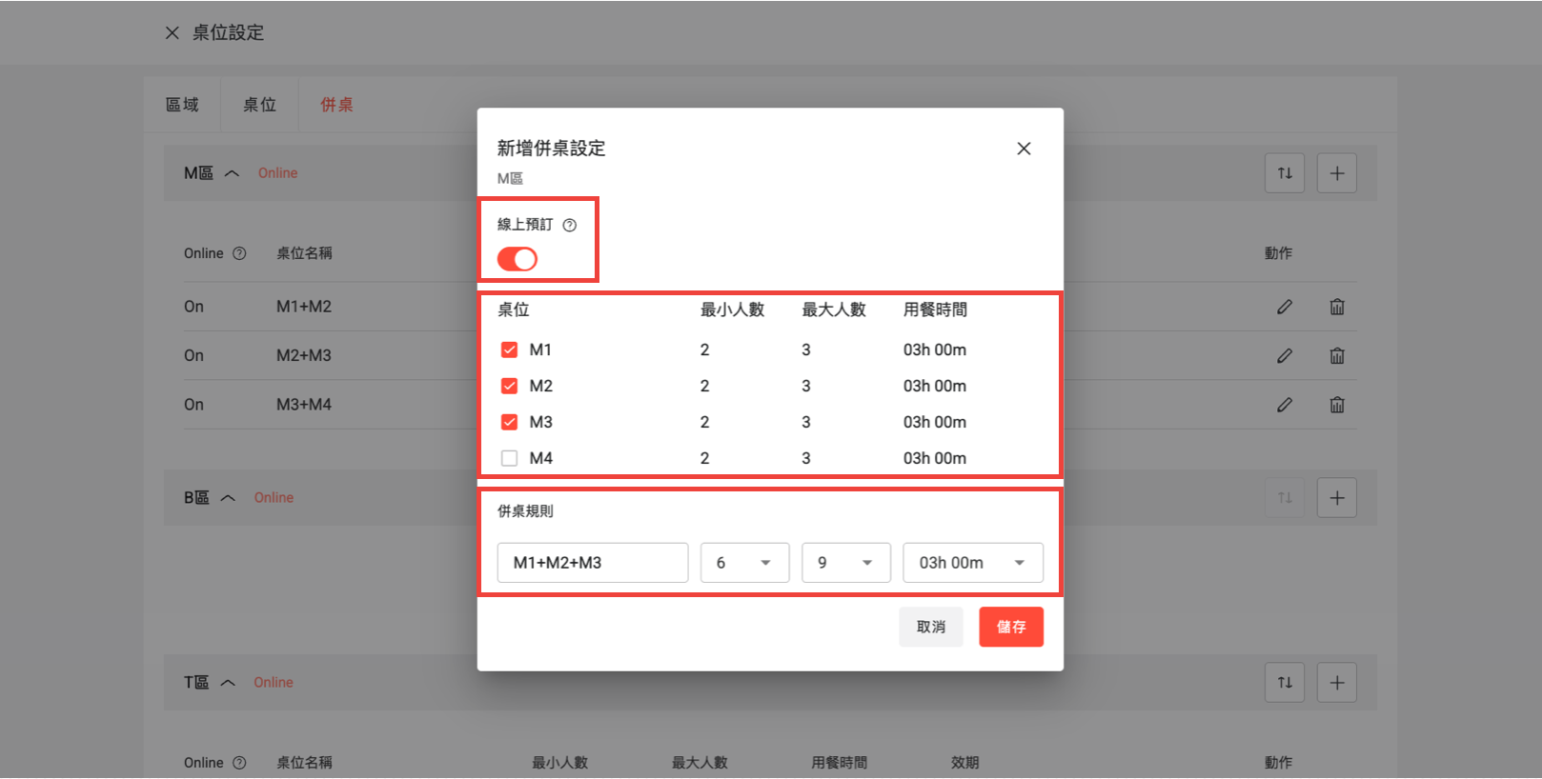Check the M4 table checkbox

510,458
